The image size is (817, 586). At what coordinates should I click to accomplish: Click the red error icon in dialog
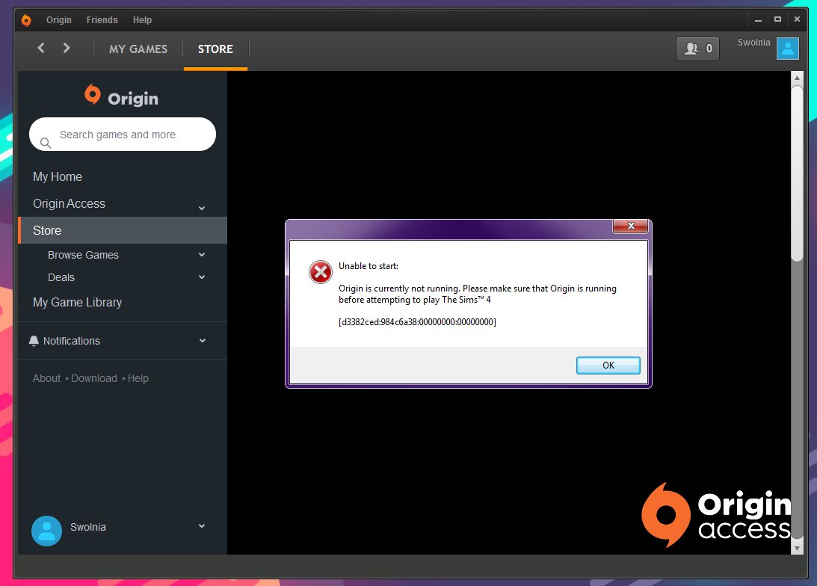click(321, 272)
